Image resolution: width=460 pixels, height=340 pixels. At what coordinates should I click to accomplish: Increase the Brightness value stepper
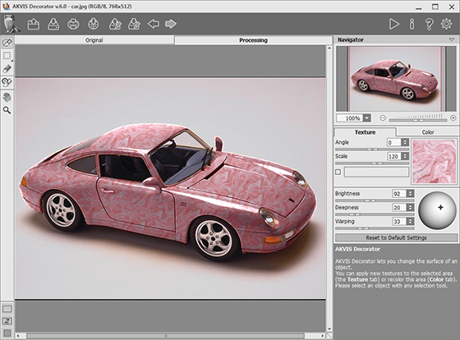point(411,192)
